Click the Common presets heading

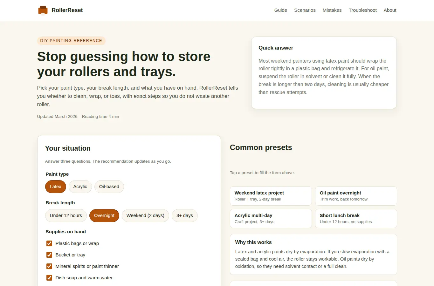point(261,147)
